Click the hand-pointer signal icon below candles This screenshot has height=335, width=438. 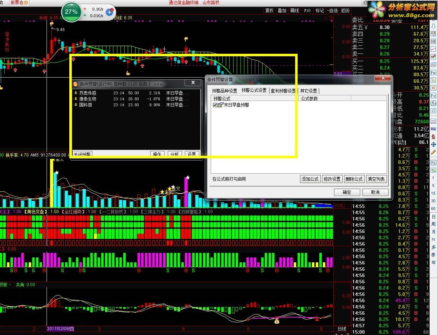coord(128,73)
